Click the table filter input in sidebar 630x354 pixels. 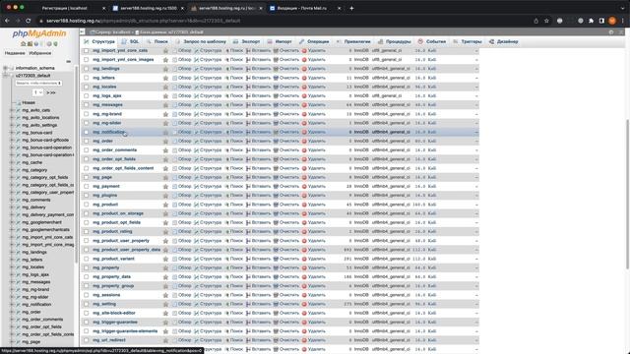coord(38,83)
